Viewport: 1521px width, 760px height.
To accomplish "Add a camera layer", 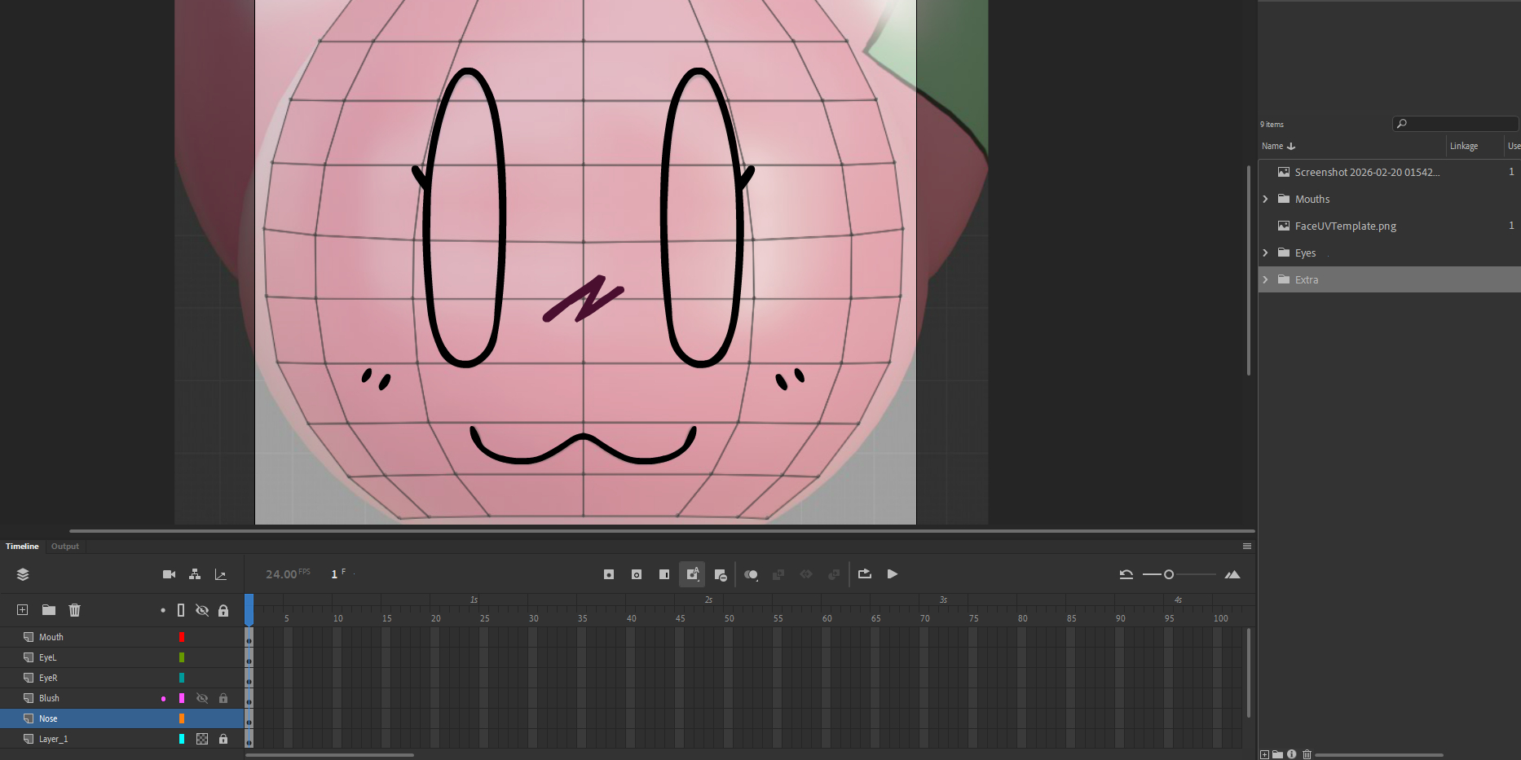I will point(169,574).
